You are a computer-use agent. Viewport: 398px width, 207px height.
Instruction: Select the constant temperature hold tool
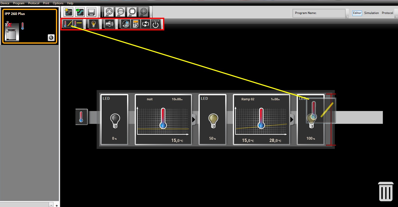click(x=78, y=24)
